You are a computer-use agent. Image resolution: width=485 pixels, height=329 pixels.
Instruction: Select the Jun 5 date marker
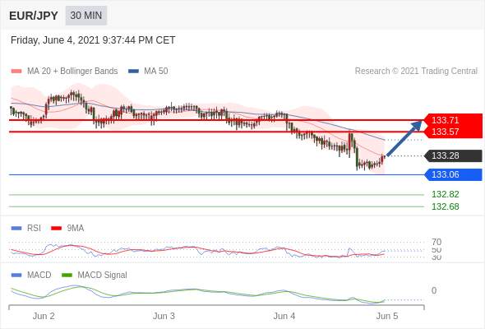pyautogui.click(x=387, y=316)
